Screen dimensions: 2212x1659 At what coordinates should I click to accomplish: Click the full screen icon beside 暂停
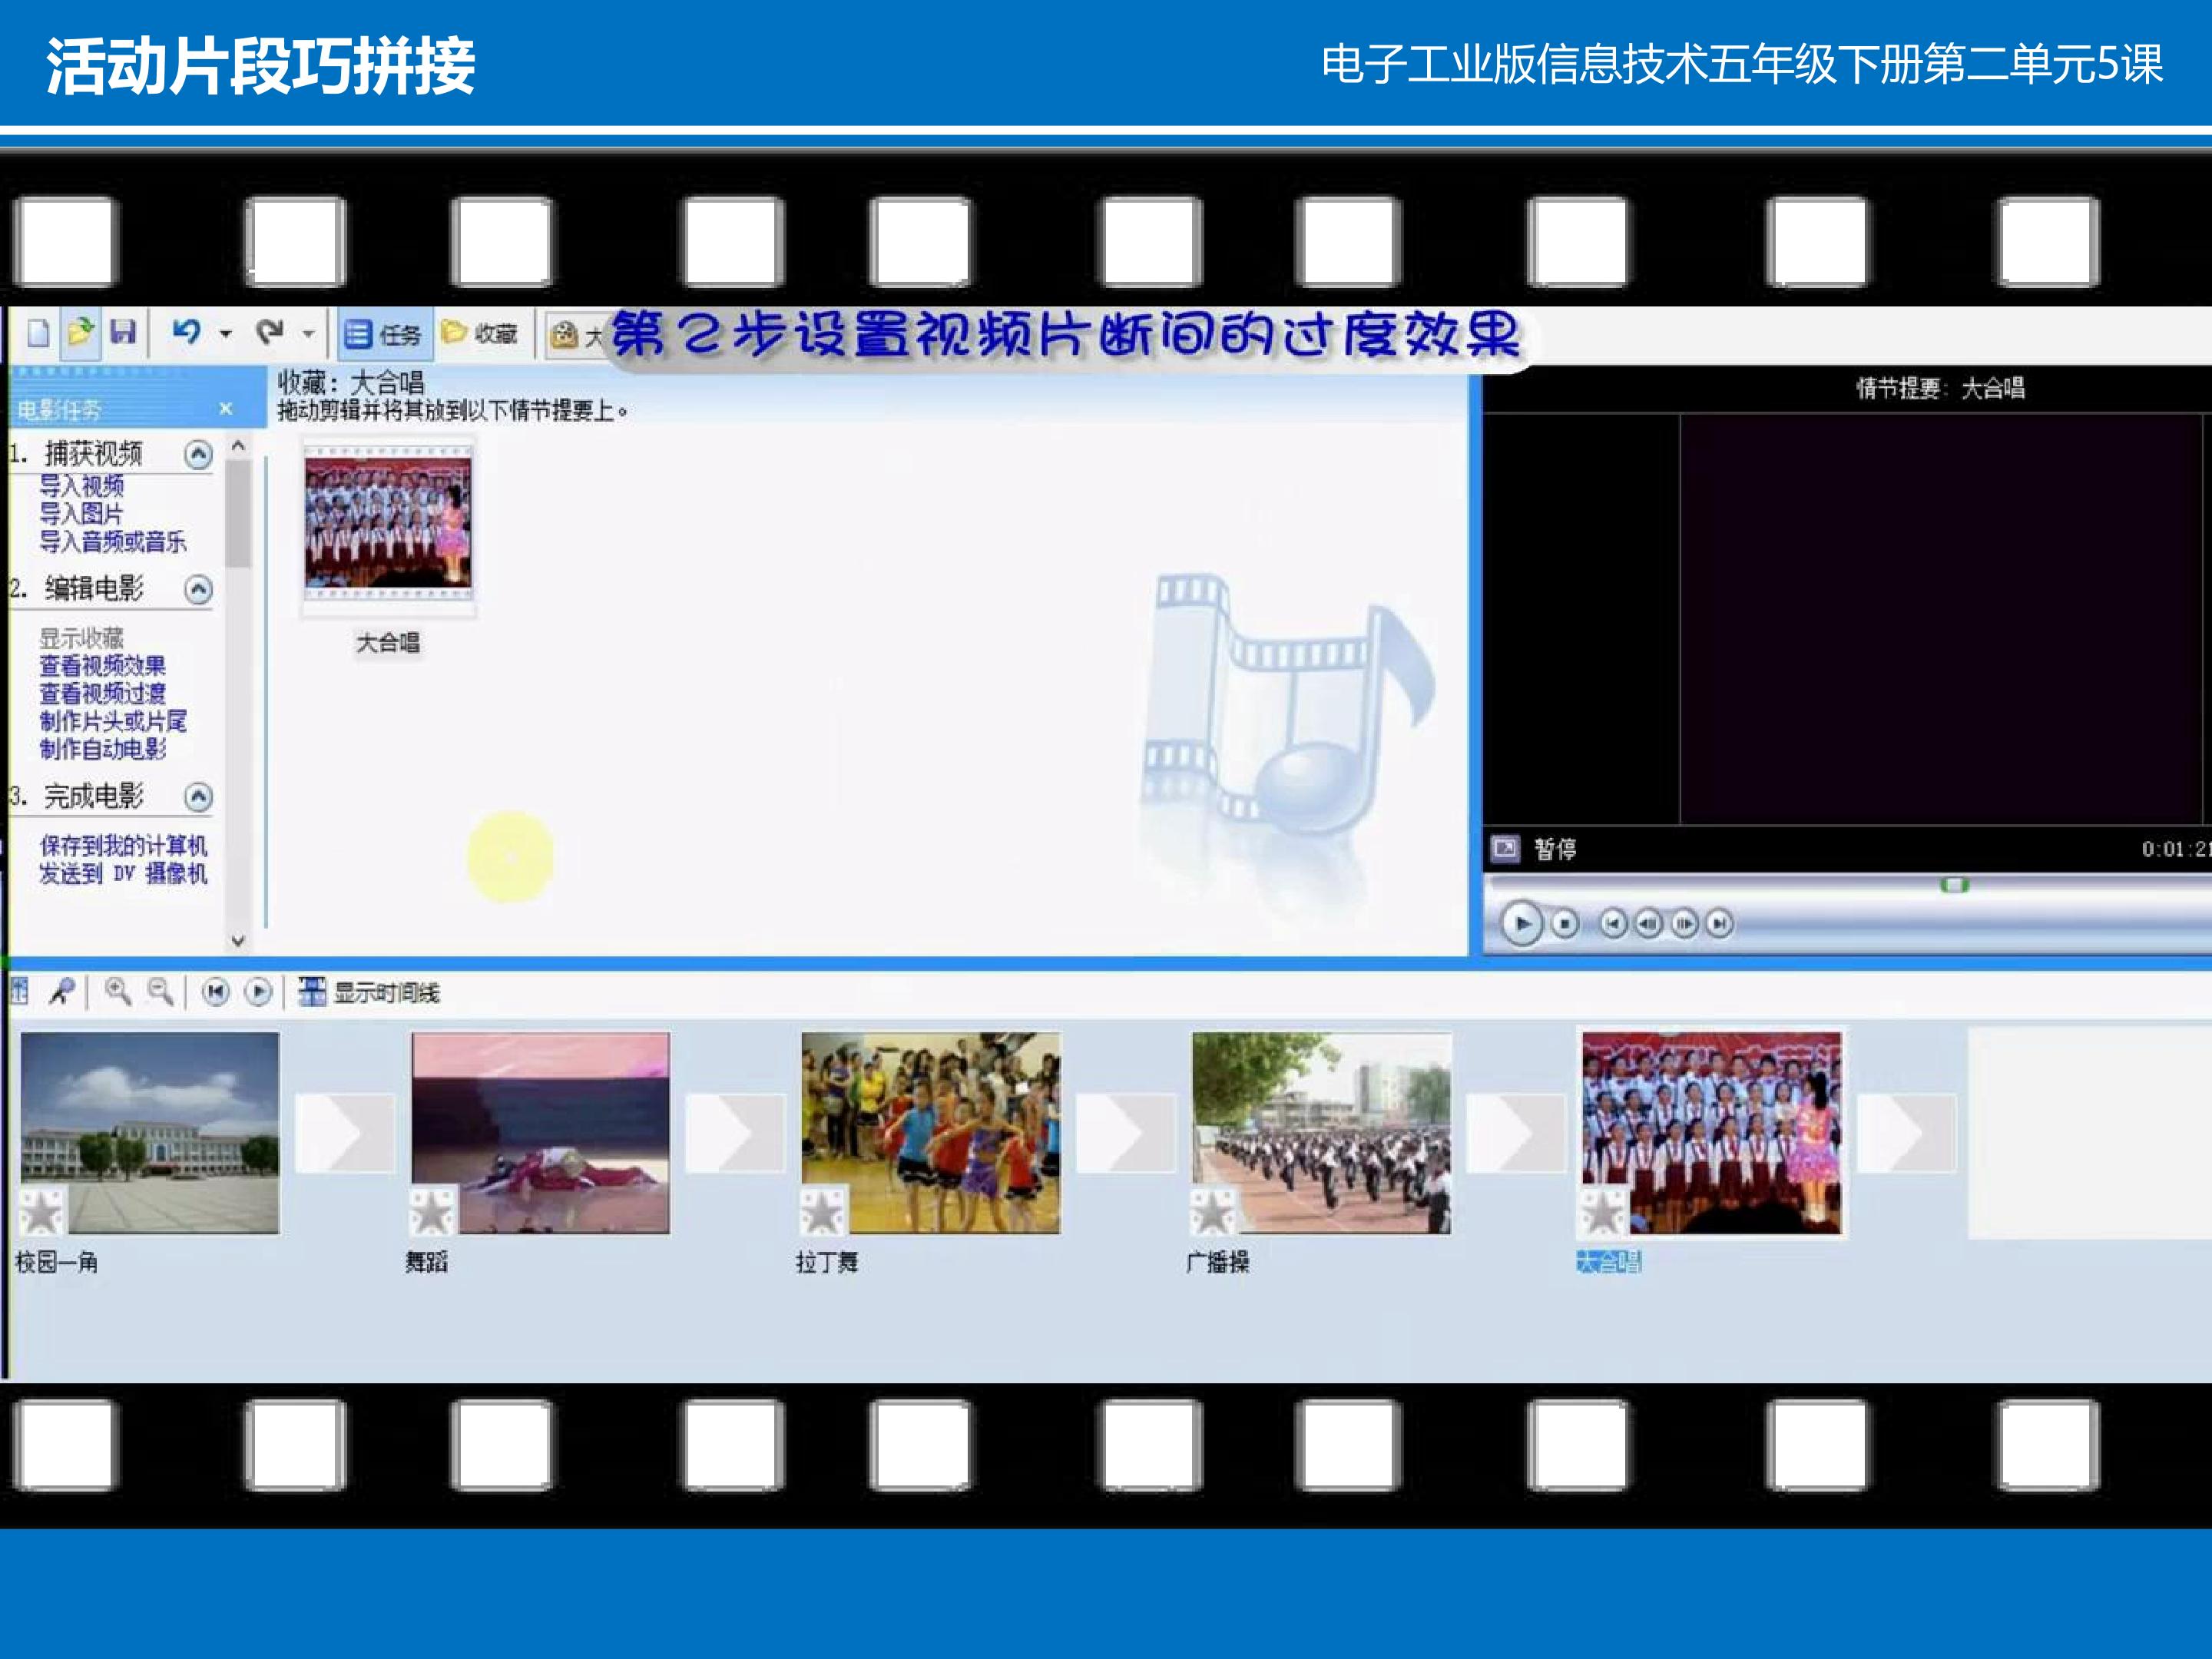[x=1505, y=849]
